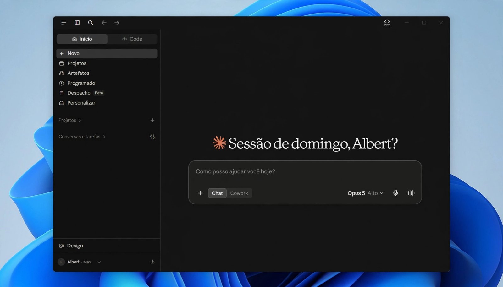Open search with the magnifier icon
The height and width of the screenshot is (287, 503).
click(91, 23)
